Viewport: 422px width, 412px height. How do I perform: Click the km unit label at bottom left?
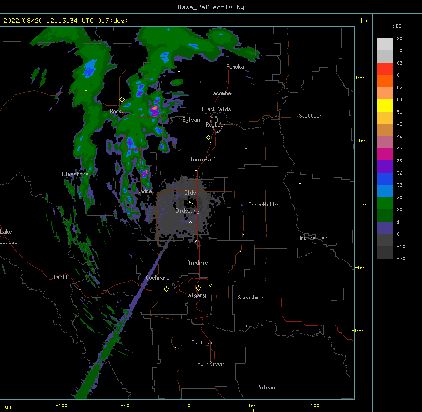pos(7,406)
